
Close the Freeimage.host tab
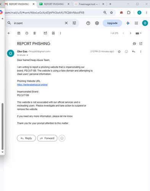[103, 4]
